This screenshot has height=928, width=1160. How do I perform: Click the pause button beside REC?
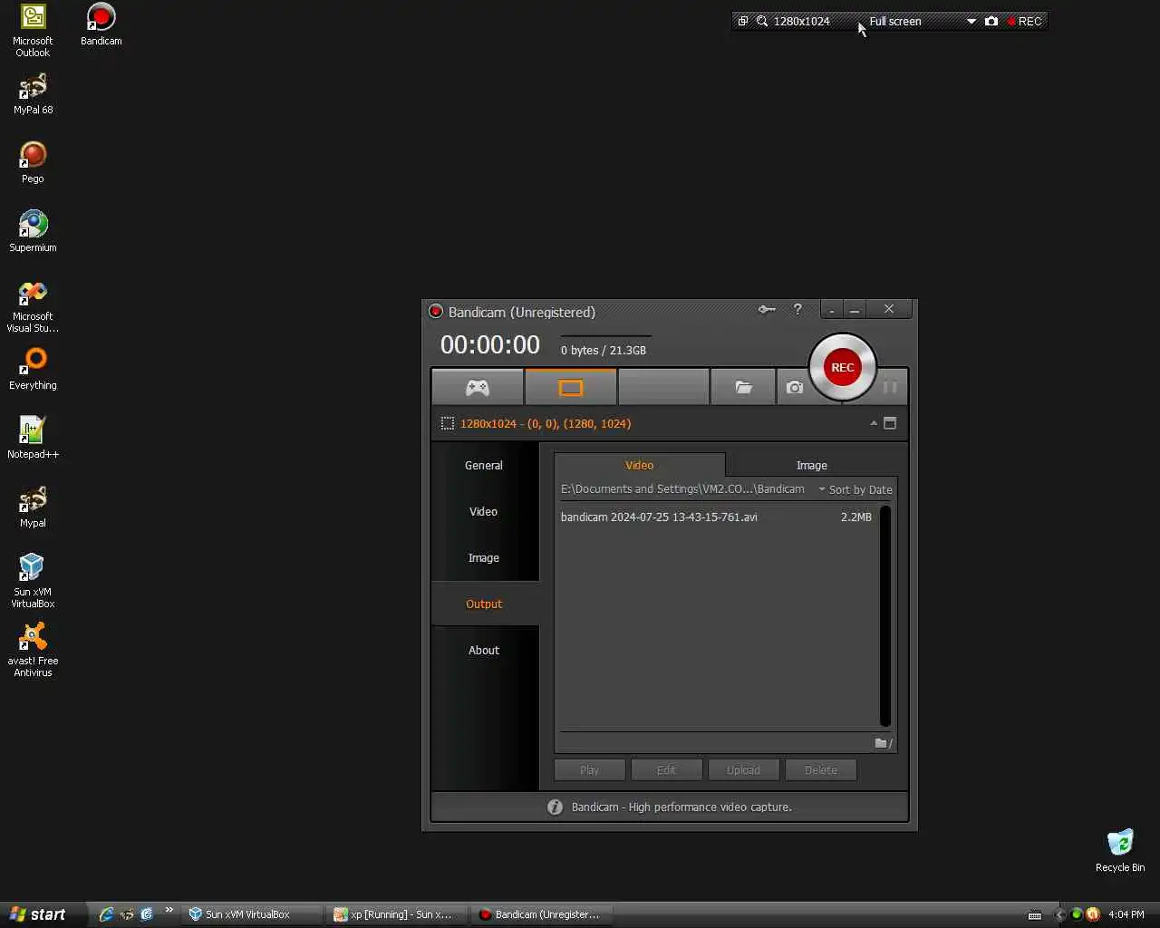coord(890,388)
